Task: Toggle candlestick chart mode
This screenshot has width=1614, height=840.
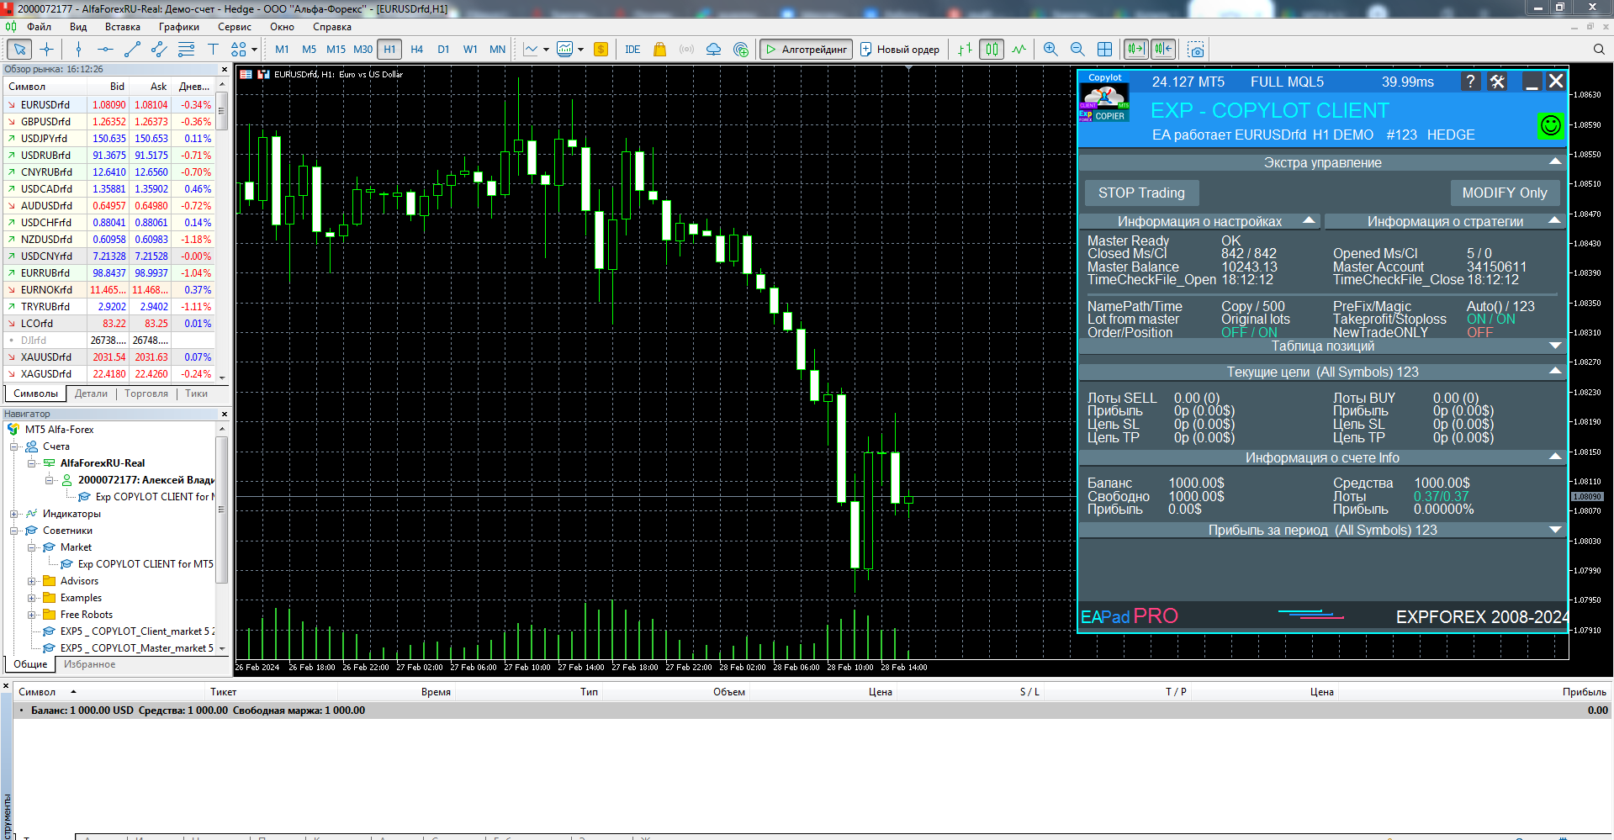Action: pos(992,50)
